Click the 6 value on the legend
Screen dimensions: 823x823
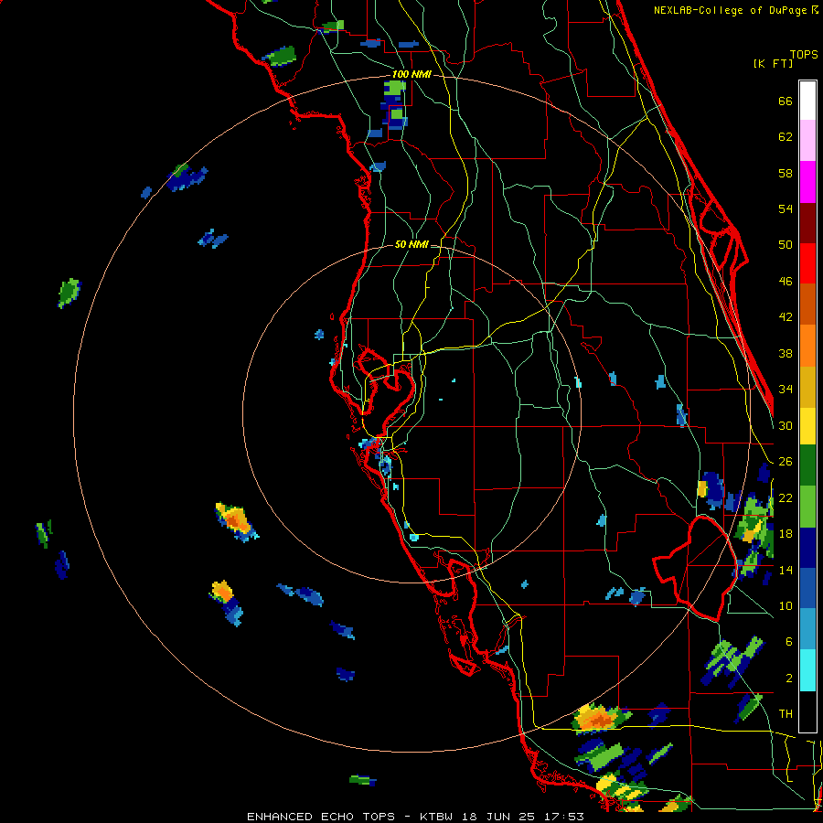(789, 642)
